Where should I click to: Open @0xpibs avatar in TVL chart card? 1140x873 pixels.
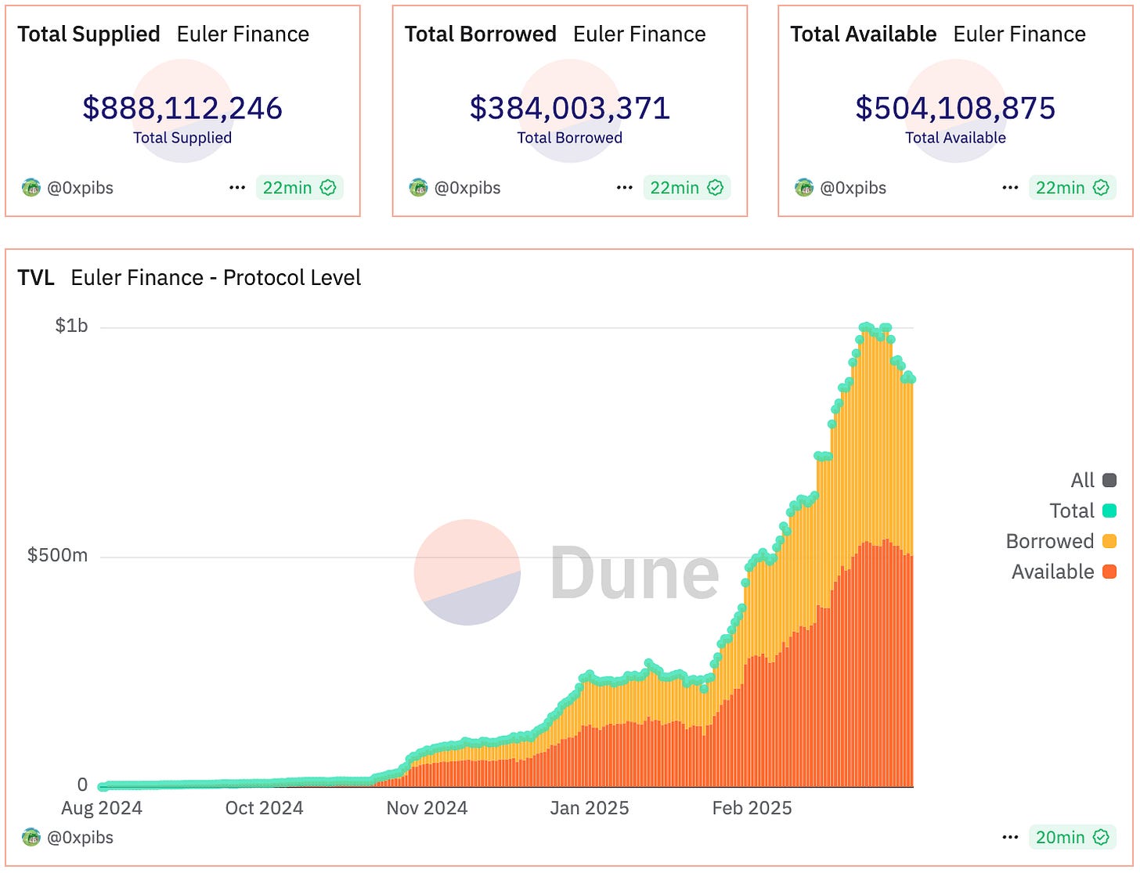pos(31,838)
